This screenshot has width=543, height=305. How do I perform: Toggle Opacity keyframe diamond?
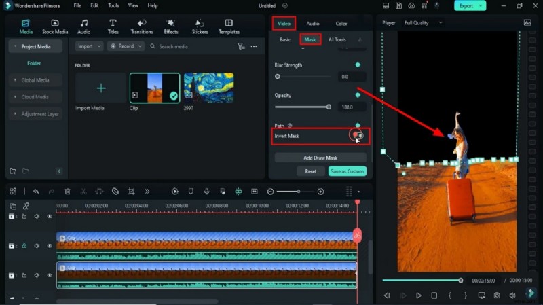358,95
